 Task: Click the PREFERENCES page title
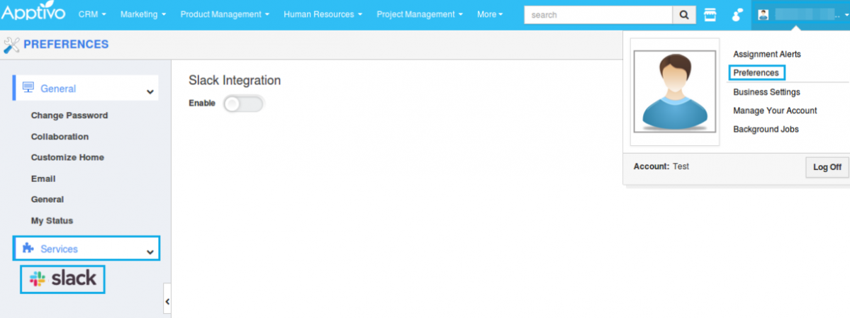click(x=66, y=45)
